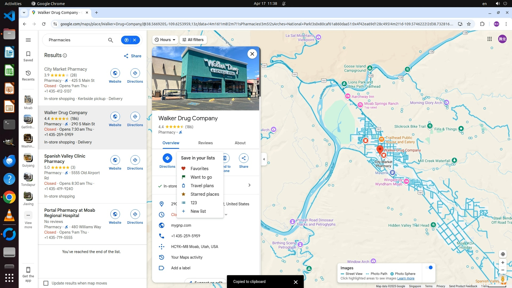Collapse the side panel arrow
This screenshot has height=288, width=512.
click(264, 159)
